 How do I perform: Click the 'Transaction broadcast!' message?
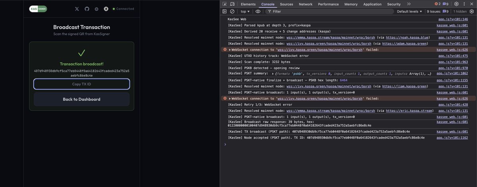tap(81, 64)
